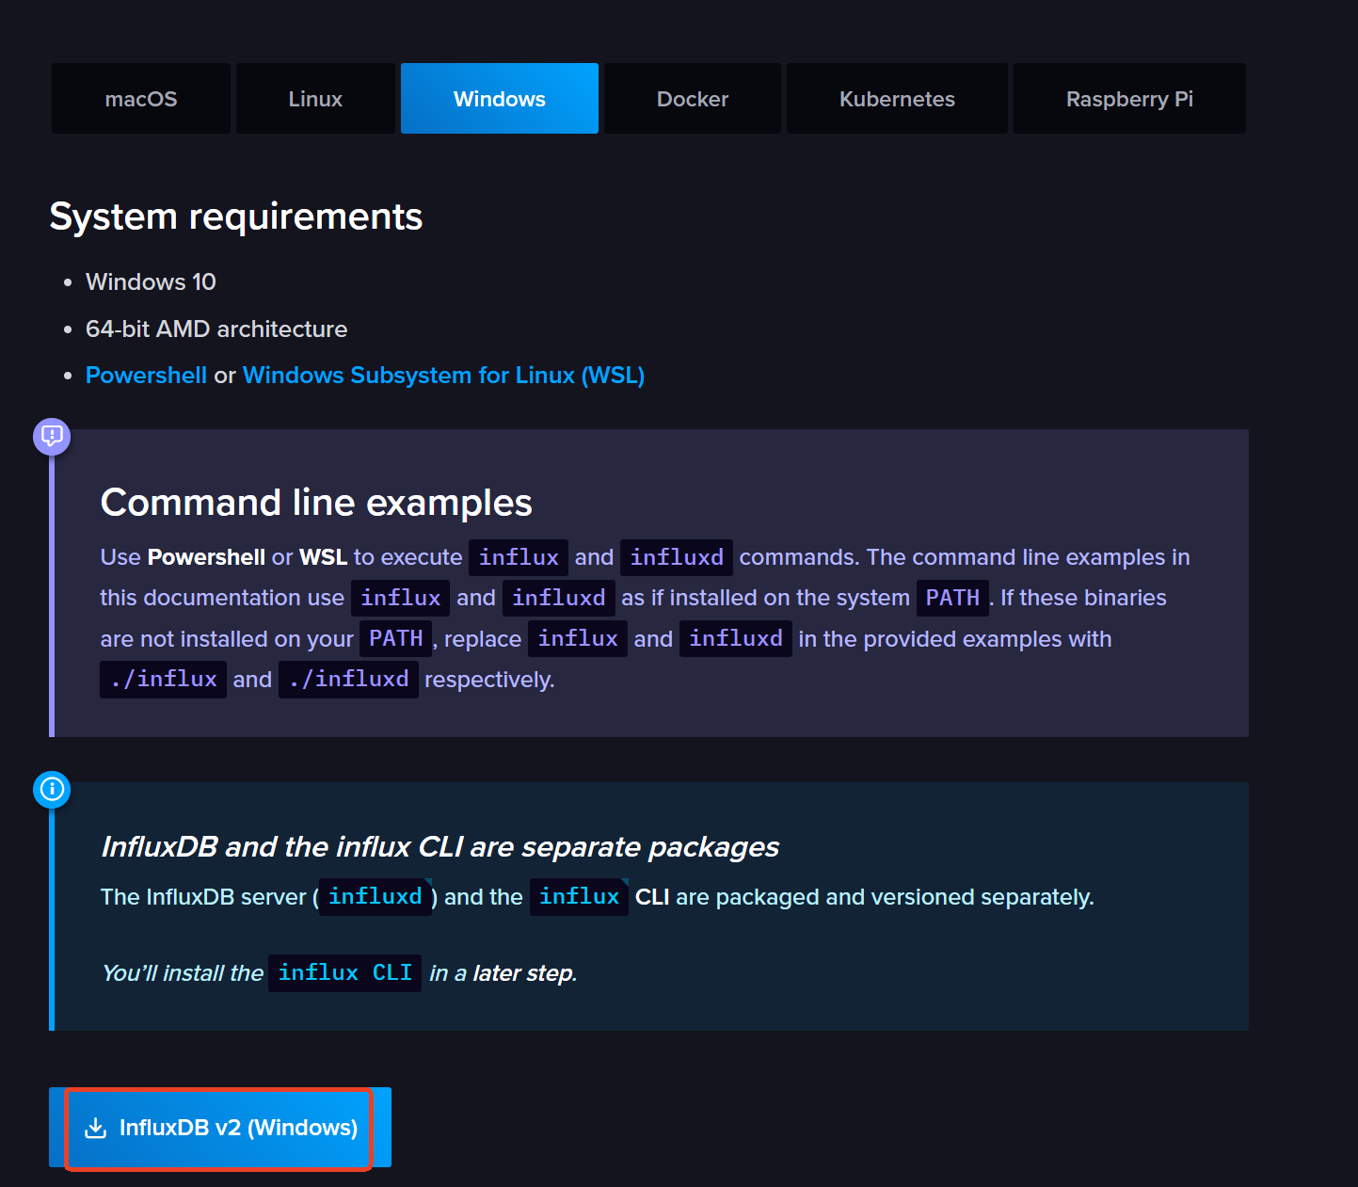This screenshot has height=1187, width=1358.
Task: Click the ./influx code snippet
Action: point(163,680)
